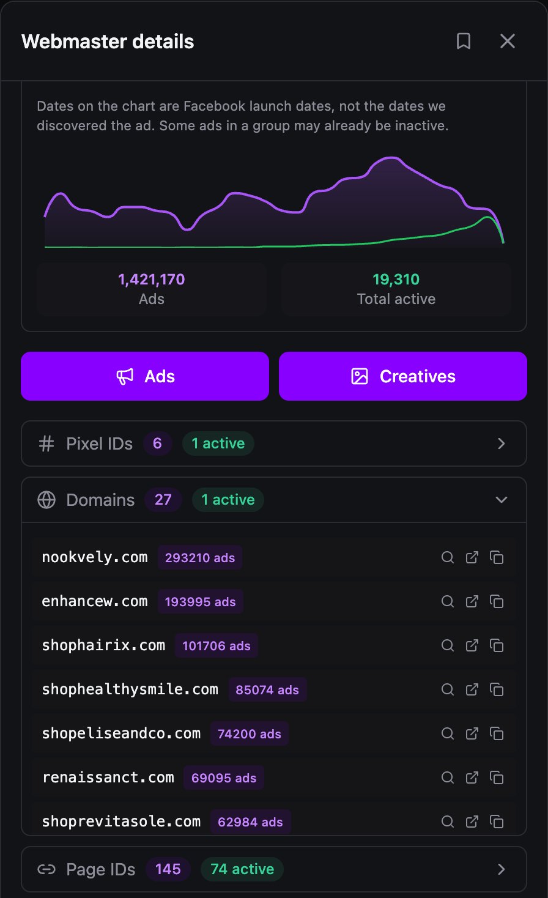The width and height of the screenshot is (548, 898).
Task: Close the Webmaster details panel
Action: coord(508,41)
